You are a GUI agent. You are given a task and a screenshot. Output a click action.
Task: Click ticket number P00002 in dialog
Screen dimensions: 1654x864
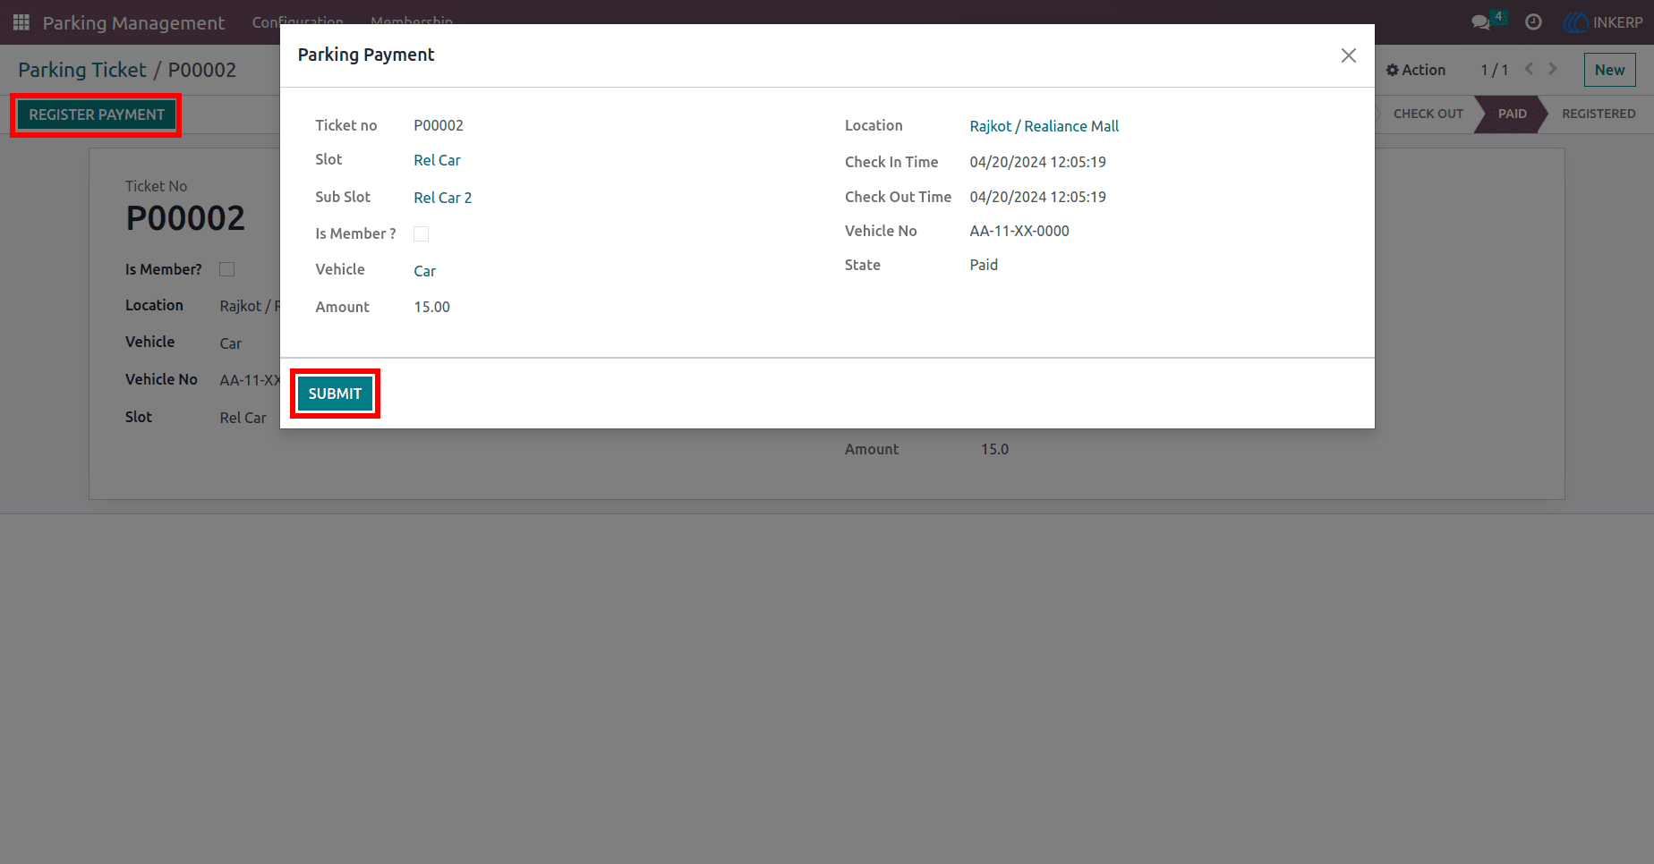pyautogui.click(x=439, y=125)
